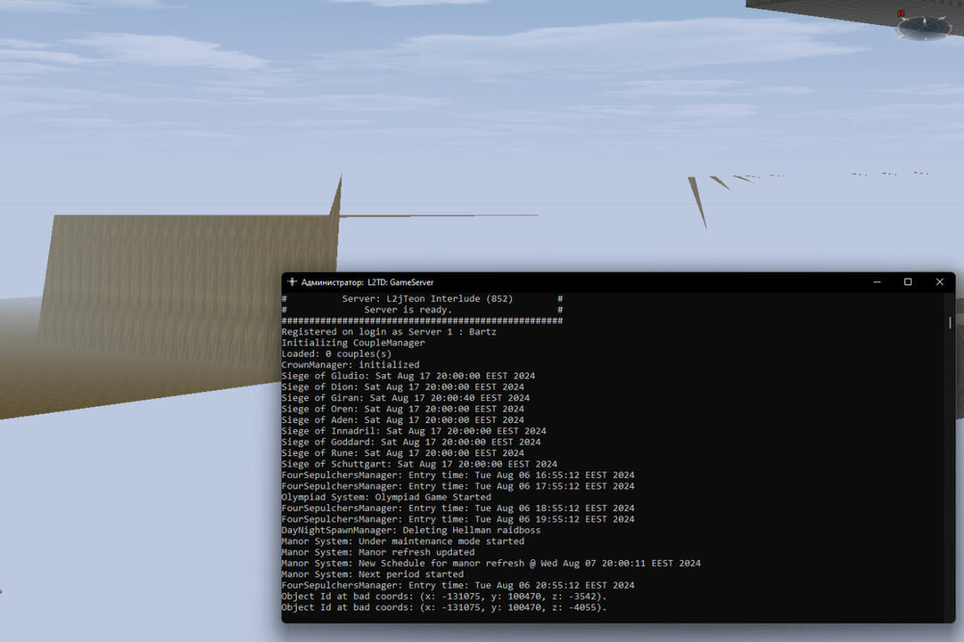Select the 'Olympiad Game Started' log line
Screen dimensions: 964x642
[386, 497]
